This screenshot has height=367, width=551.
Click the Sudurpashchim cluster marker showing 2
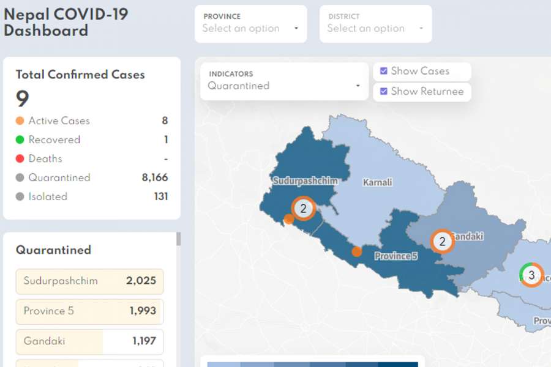point(302,208)
